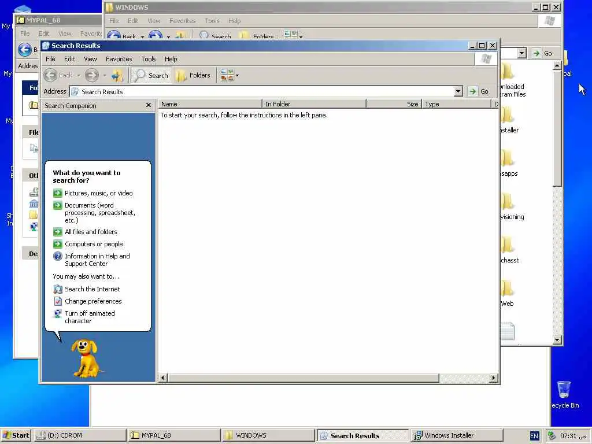Open Change preferences option
Image resolution: width=592 pixels, height=444 pixels.
pyautogui.click(x=93, y=301)
